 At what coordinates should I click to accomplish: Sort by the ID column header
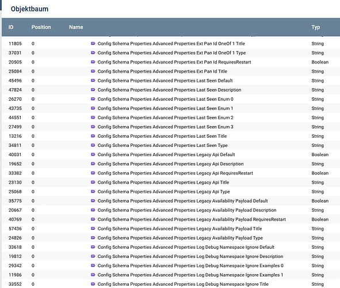click(x=11, y=27)
